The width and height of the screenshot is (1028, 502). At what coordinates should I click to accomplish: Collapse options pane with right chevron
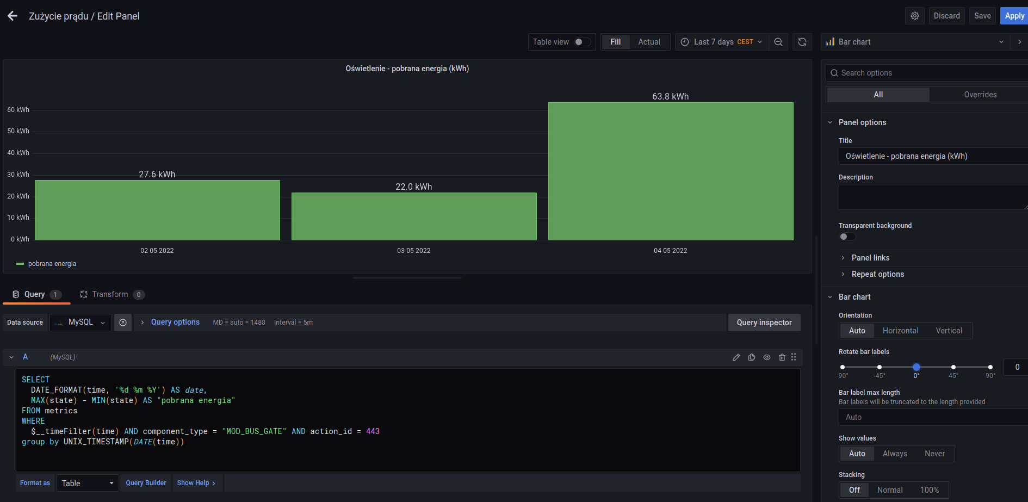[1019, 42]
